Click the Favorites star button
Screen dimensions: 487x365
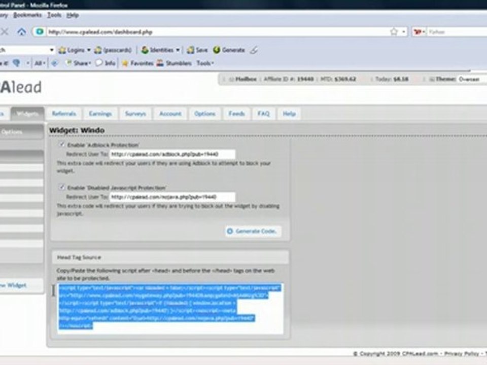pyautogui.click(x=137, y=63)
